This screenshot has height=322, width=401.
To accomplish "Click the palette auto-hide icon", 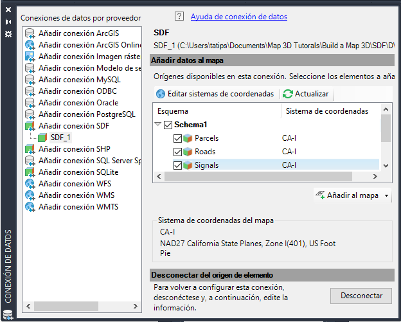I will pos(8,22).
